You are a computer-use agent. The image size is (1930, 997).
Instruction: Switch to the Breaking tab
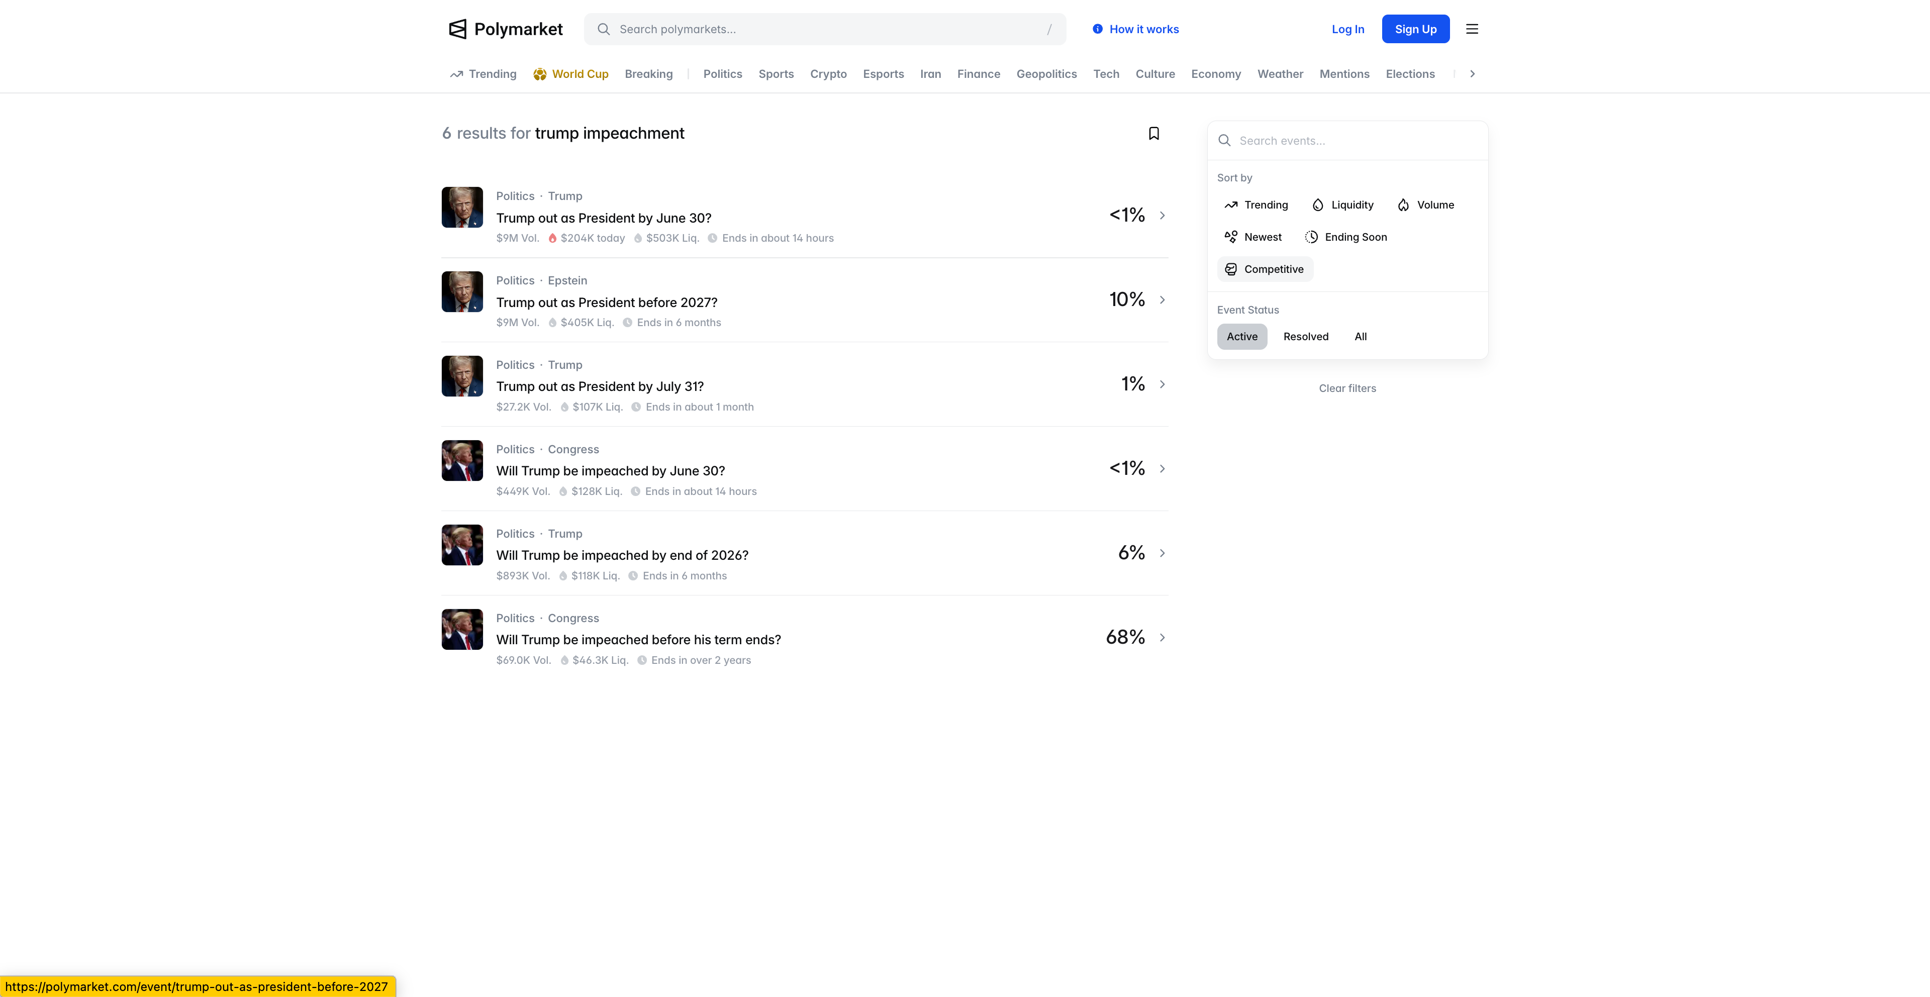(649, 74)
